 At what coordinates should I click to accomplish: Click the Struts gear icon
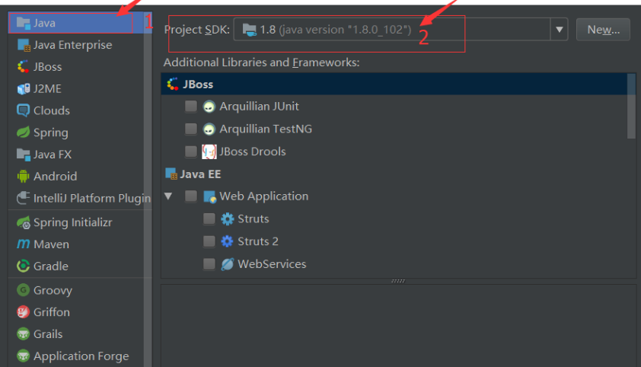[228, 219]
